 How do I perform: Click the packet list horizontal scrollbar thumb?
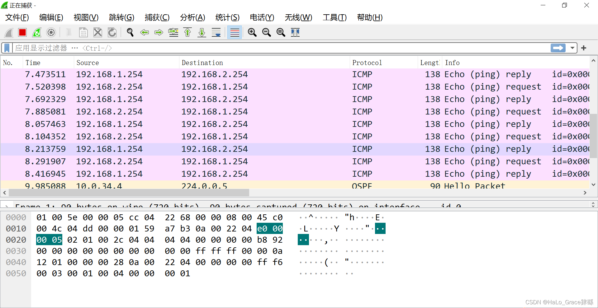(129, 193)
